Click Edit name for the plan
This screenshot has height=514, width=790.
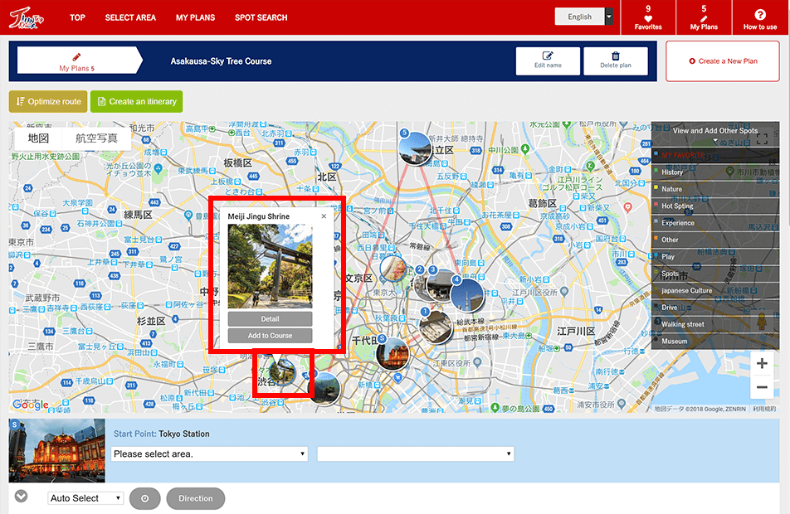tap(548, 61)
